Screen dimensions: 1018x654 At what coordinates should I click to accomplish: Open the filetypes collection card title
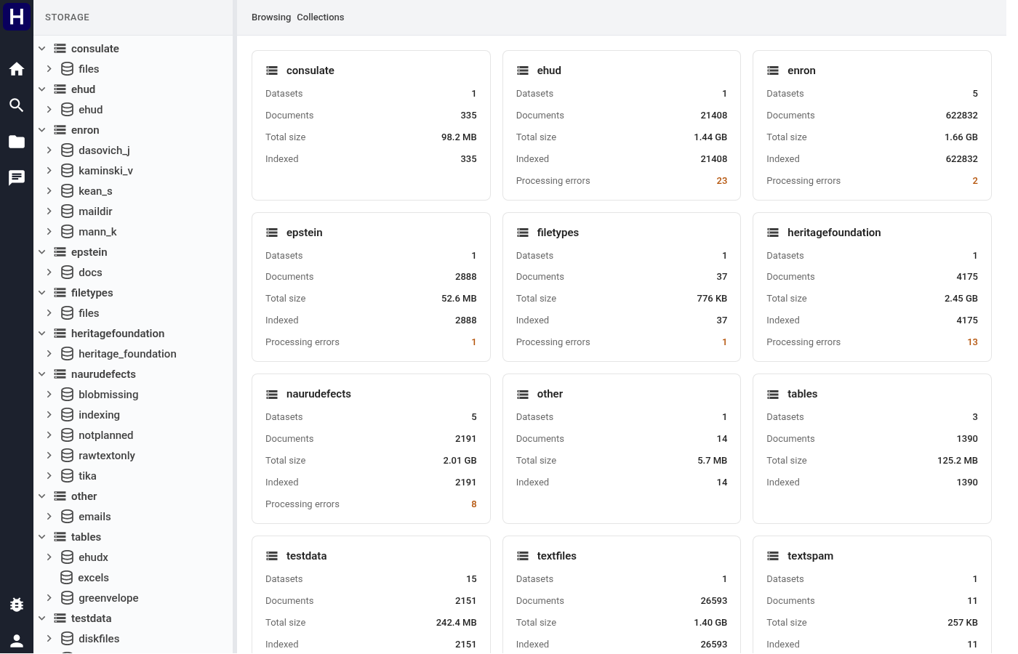tap(558, 233)
